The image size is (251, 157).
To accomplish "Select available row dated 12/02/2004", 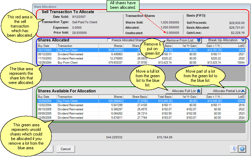I will (x=141, y=105).
